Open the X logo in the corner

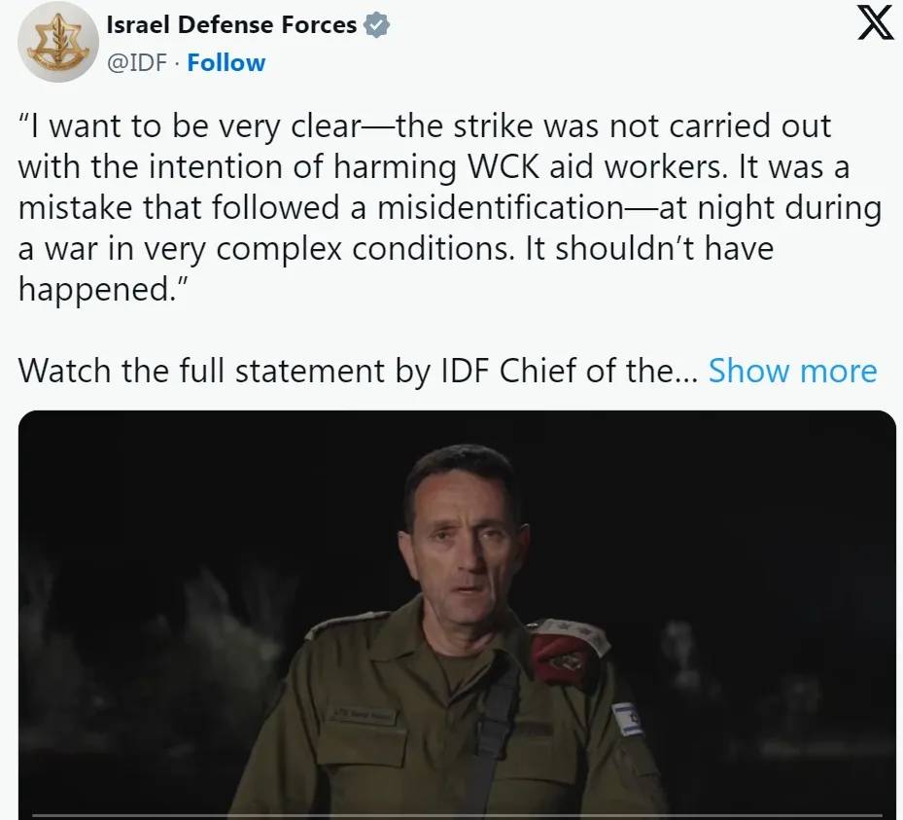(x=877, y=23)
